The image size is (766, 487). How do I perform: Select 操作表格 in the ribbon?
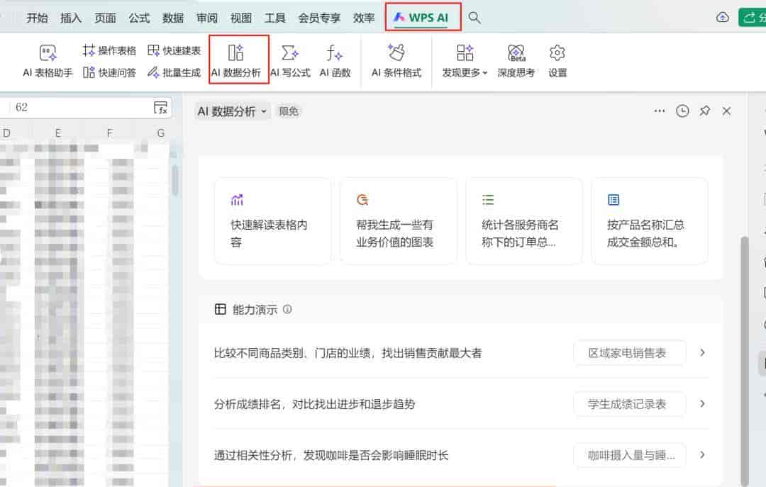pos(109,50)
